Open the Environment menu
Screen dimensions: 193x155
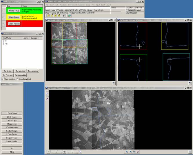(x=72, y=5)
